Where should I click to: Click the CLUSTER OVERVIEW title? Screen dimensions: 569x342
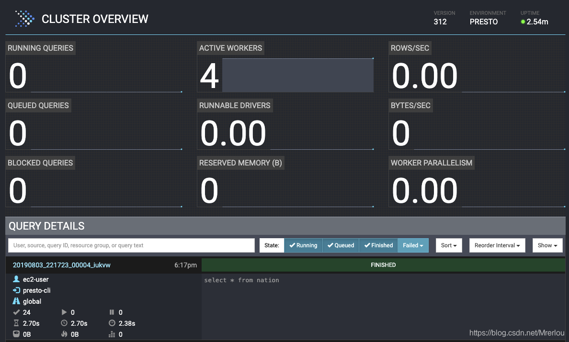coord(95,19)
